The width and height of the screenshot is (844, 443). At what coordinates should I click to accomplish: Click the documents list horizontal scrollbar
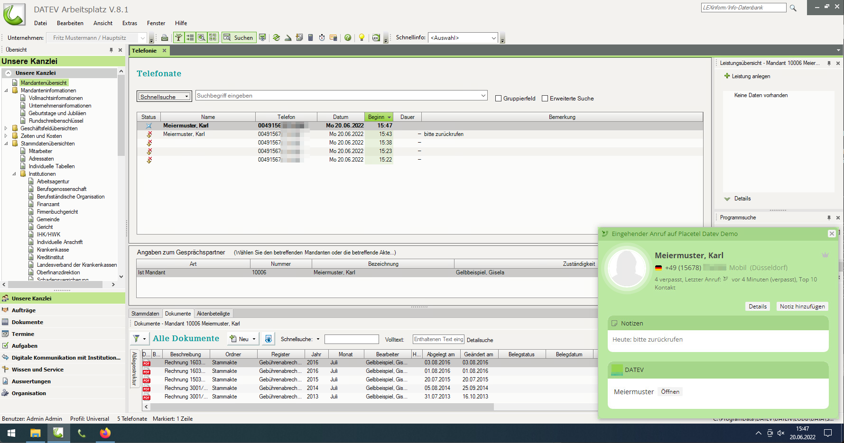point(322,407)
